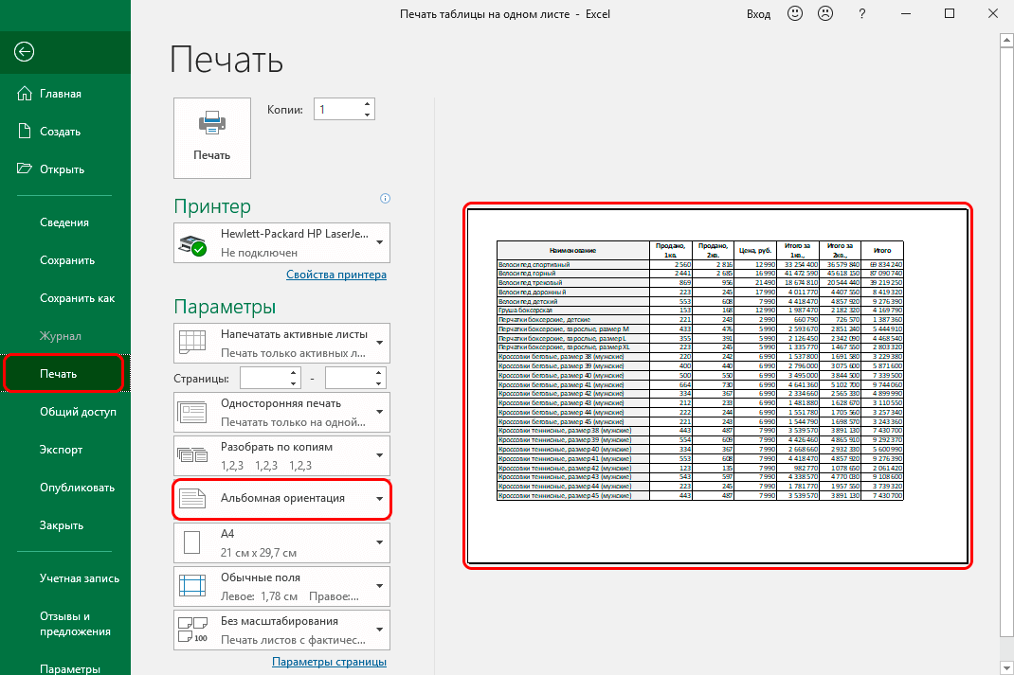This screenshot has width=1014, height=675.
Task: Expand the Напечатать активные листы dropdown
Action: 378,343
